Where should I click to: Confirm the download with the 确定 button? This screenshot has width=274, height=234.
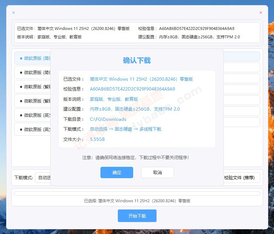coord(117,172)
